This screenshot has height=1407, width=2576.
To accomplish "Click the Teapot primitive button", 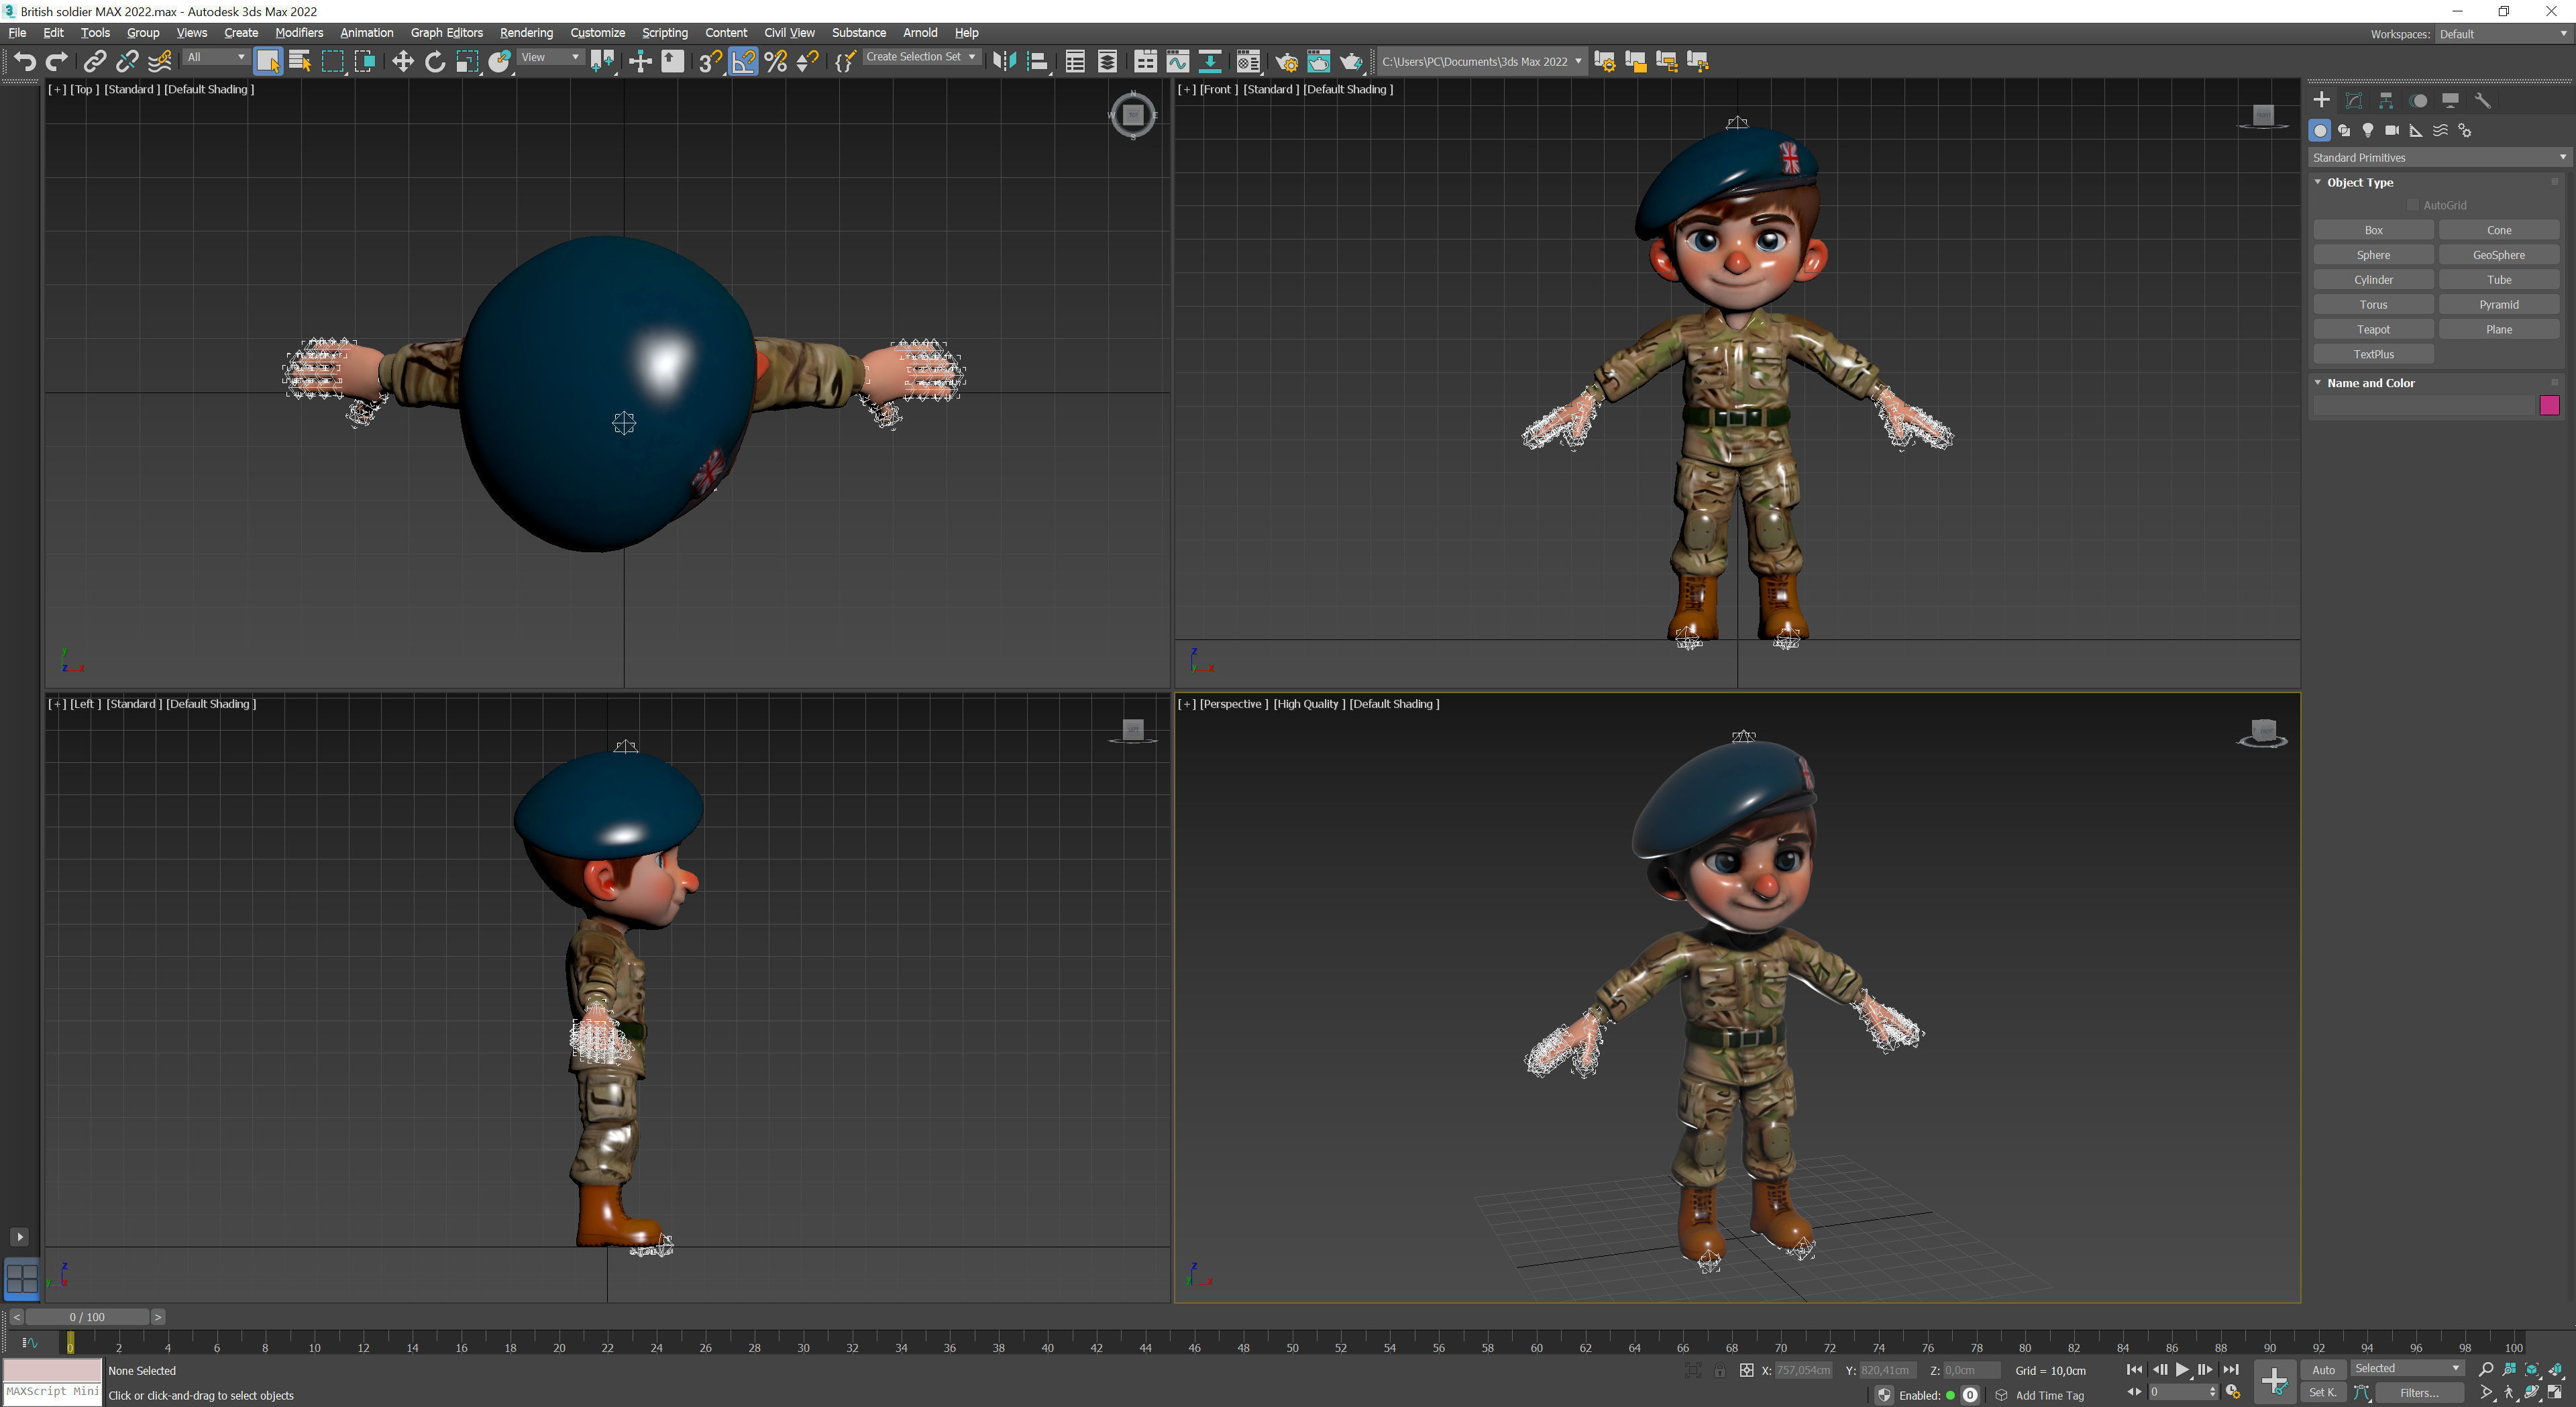I will click(x=2373, y=330).
